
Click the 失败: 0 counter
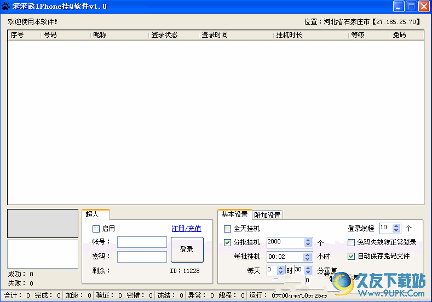(x=20, y=283)
